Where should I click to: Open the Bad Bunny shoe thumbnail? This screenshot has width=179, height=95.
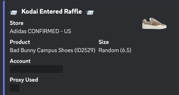154,23
